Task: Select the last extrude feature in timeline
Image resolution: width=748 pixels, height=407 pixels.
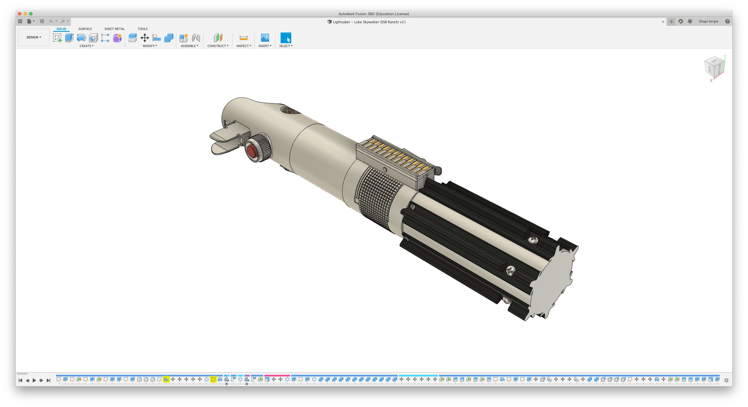Action: [717, 379]
